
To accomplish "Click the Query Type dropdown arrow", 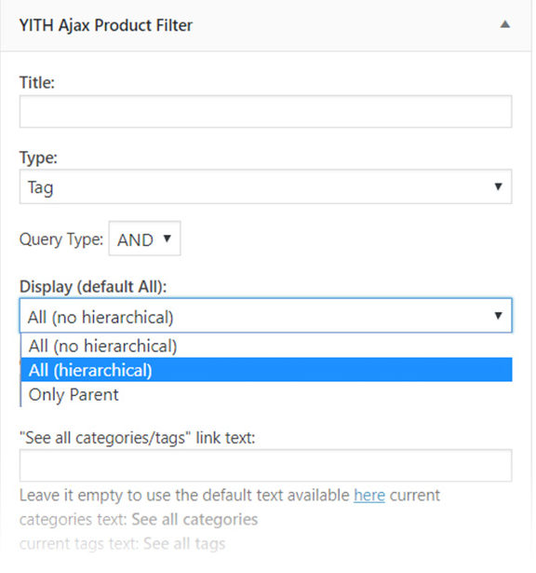I will (x=167, y=239).
